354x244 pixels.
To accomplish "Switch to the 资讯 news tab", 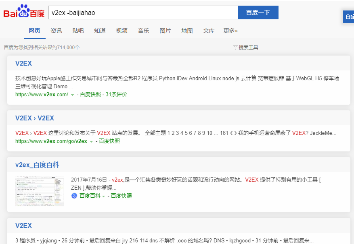I will [x=56, y=31].
